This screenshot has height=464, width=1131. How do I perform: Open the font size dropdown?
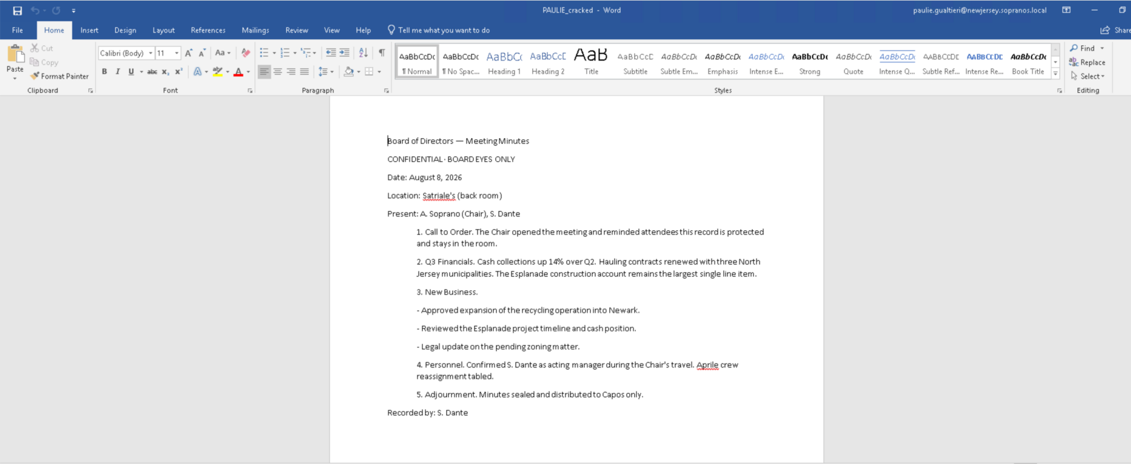(177, 53)
